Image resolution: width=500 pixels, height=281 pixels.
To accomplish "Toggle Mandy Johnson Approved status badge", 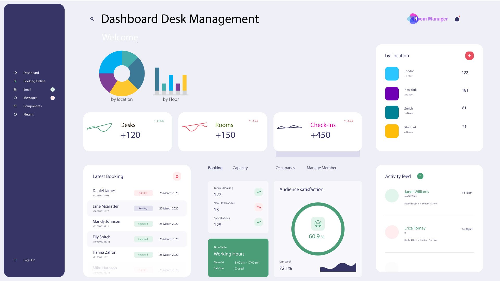I will pyautogui.click(x=143, y=223).
